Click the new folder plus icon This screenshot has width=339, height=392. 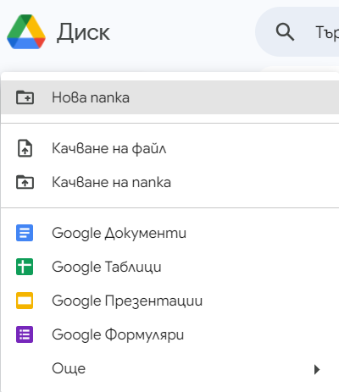click(25, 97)
